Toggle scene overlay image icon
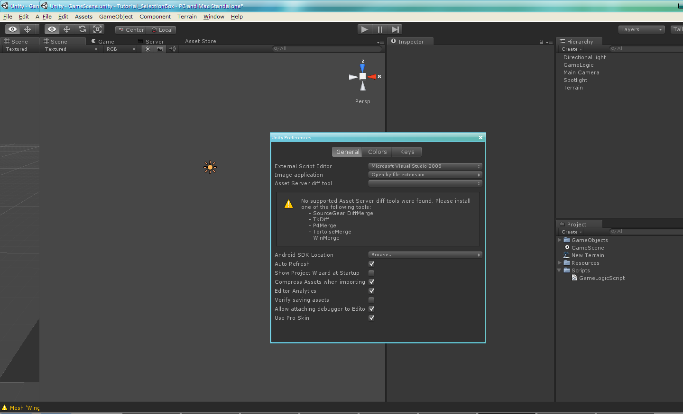This screenshot has height=414, width=683. 160,49
